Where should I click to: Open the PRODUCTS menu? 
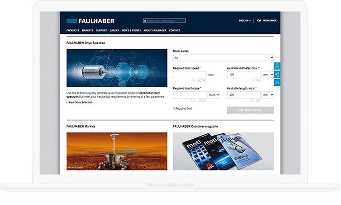[72, 31]
